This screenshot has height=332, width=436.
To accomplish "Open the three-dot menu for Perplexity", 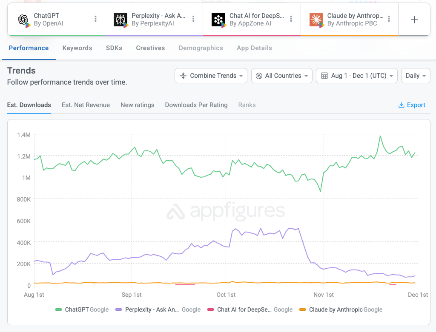I will [x=193, y=19].
